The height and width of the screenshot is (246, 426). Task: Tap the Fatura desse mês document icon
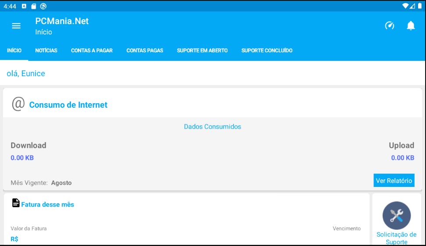pyautogui.click(x=16, y=203)
